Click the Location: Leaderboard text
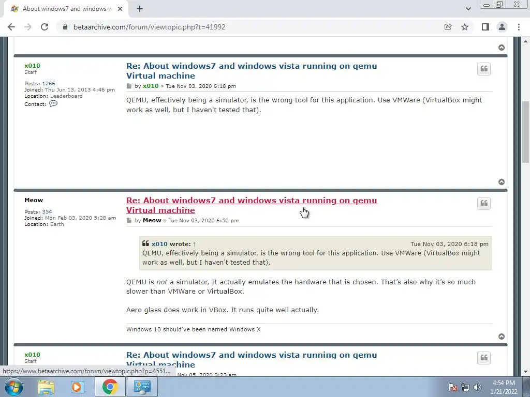The image size is (530, 397). point(53,96)
